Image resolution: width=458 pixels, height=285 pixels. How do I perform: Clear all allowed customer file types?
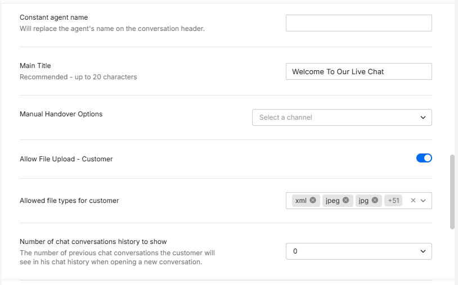[x=413, y=201]
